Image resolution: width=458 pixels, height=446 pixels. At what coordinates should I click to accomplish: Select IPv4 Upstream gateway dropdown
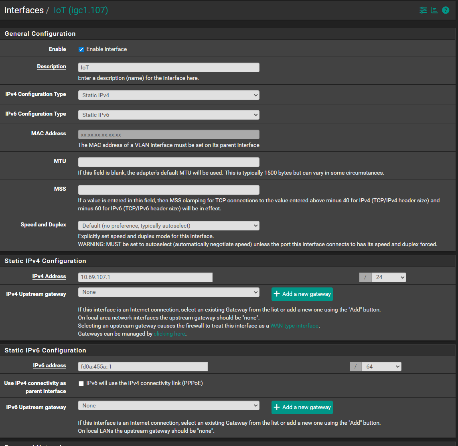pos(168,292)
